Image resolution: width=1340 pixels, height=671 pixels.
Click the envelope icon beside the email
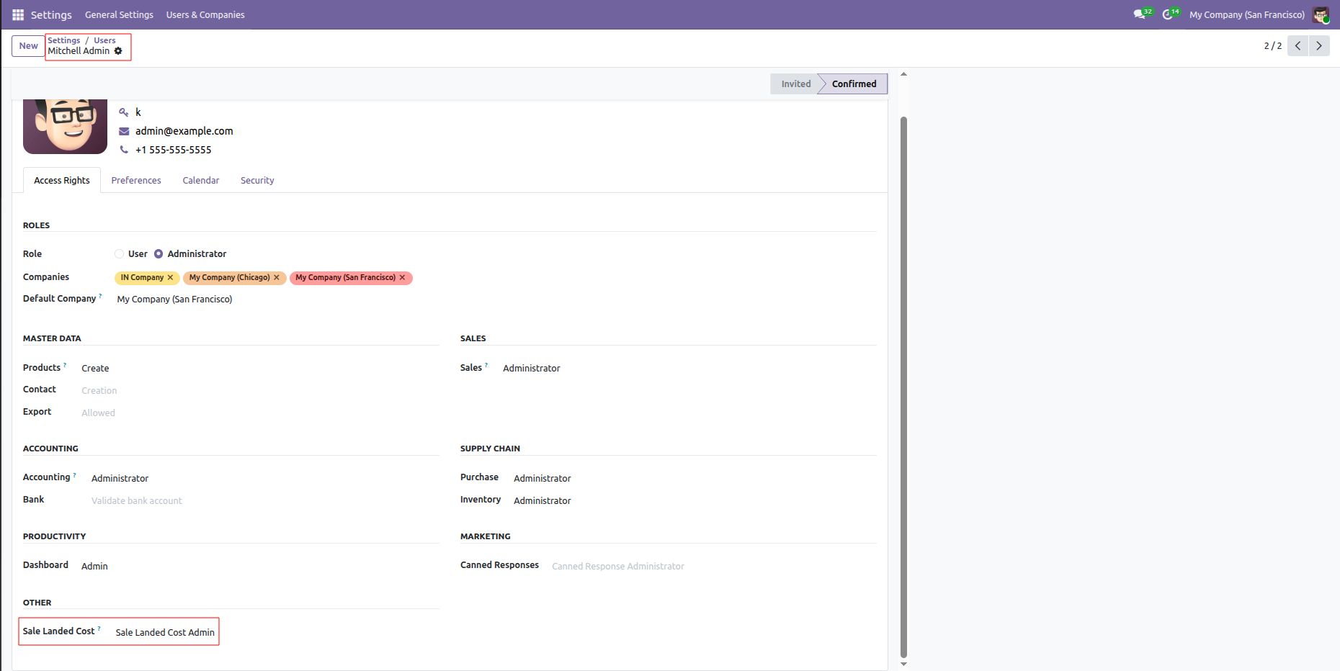click(x=124, y=131)
